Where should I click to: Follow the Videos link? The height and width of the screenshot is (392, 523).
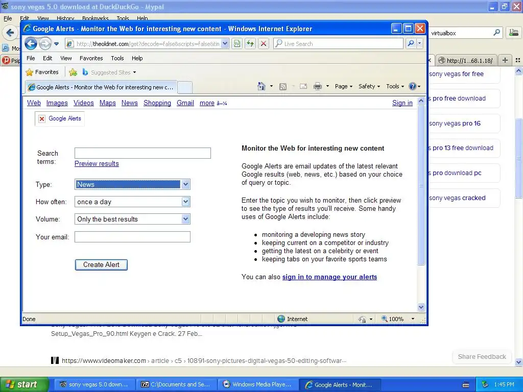[x=84, y=103]
